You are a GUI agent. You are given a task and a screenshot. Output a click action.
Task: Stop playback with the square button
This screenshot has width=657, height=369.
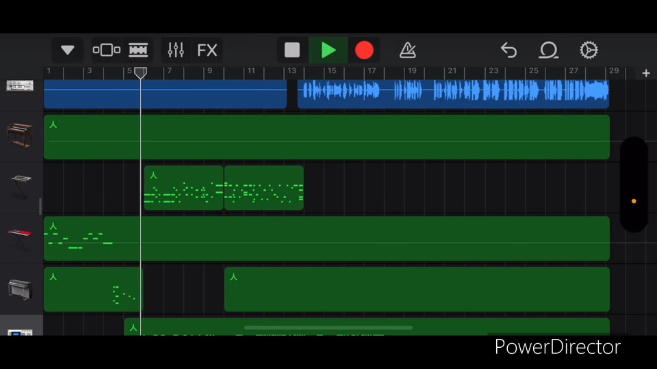pos(292,50)
